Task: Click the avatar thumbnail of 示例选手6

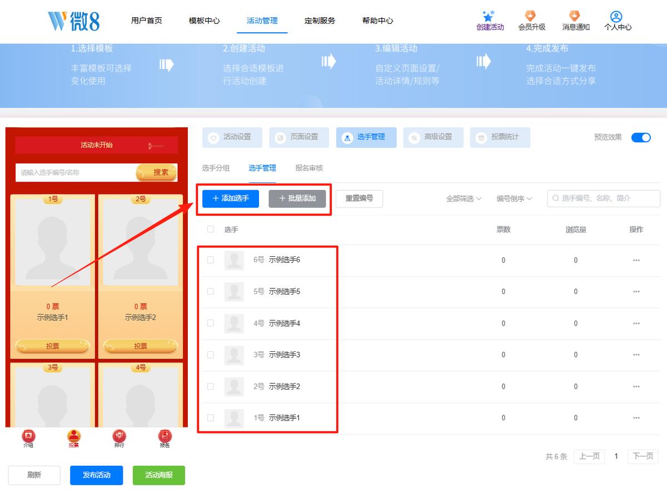Action: click(234, 260)
